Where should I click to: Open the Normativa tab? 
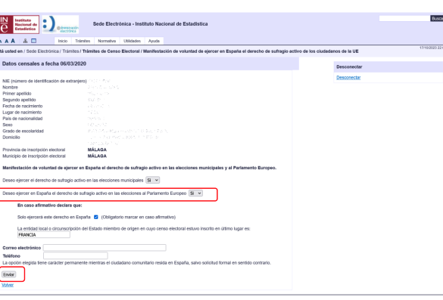point(107,41)
